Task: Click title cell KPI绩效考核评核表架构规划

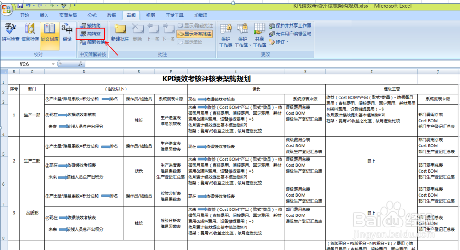Action: [x=207, y=79]
